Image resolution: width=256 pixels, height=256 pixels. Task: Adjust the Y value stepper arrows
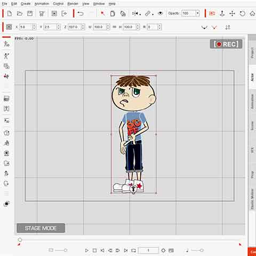click(59, 27)
